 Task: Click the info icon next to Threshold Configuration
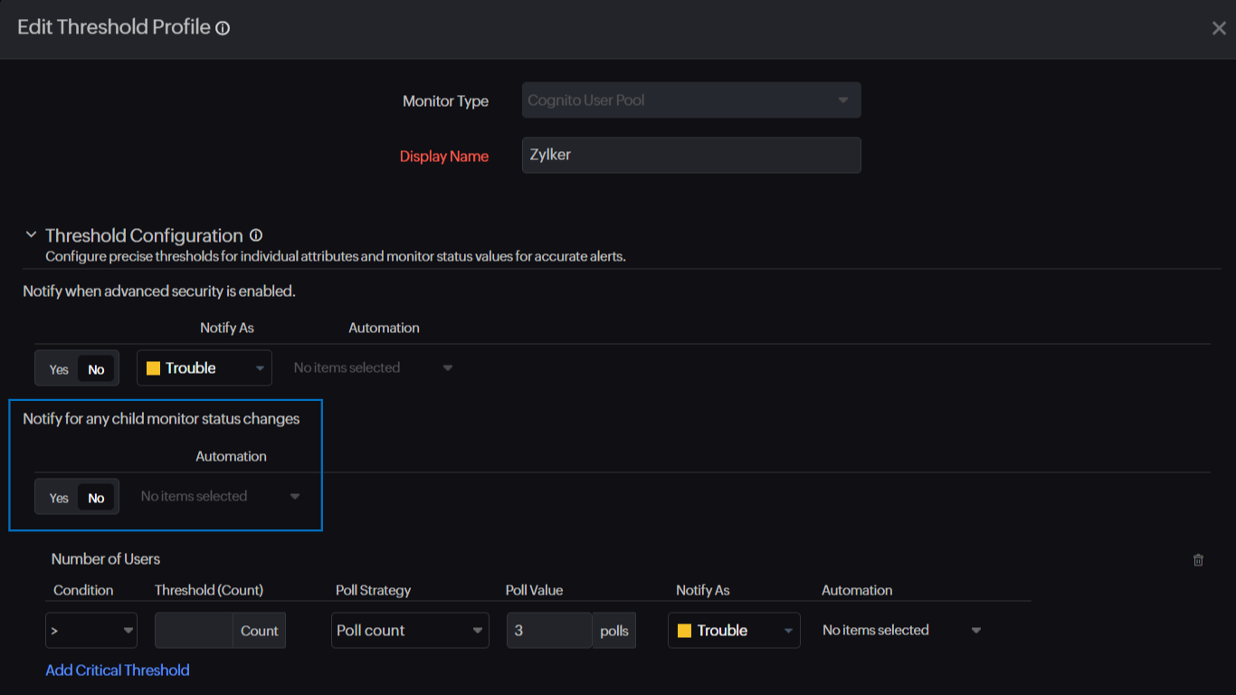256,235
